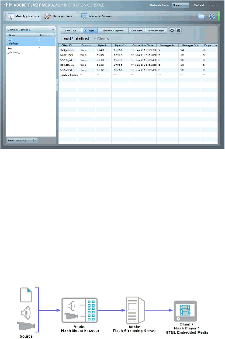The width and height of the screenshot is (225, 339).
Task: Switch to the Performance tab
Action: click(156, 31)
